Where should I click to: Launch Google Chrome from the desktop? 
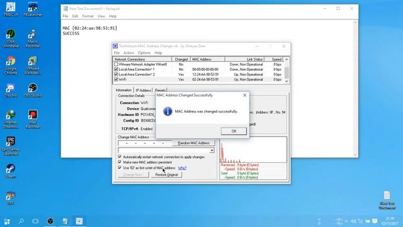11,66
